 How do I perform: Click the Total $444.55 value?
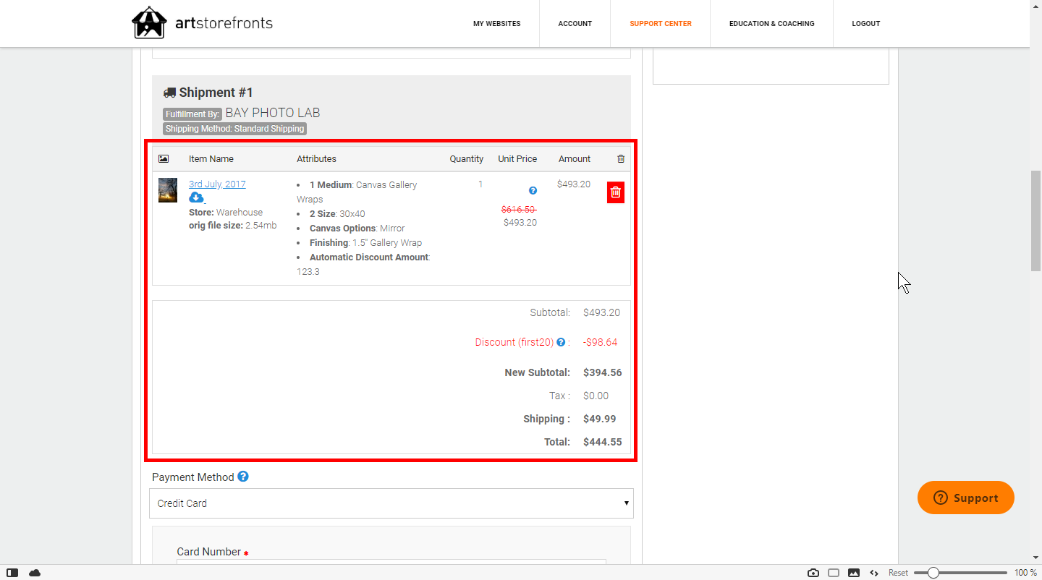pyautogui.click(x=602, y=442)
